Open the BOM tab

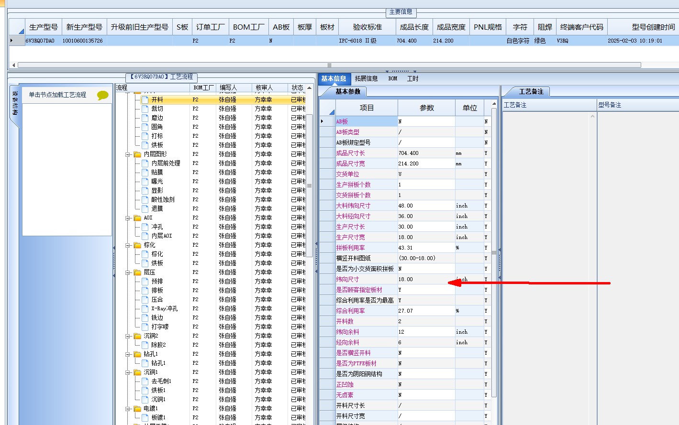[393, 78]
